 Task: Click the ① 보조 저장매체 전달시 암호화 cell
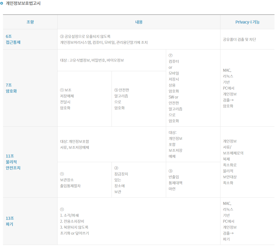[x=84, y=99]
